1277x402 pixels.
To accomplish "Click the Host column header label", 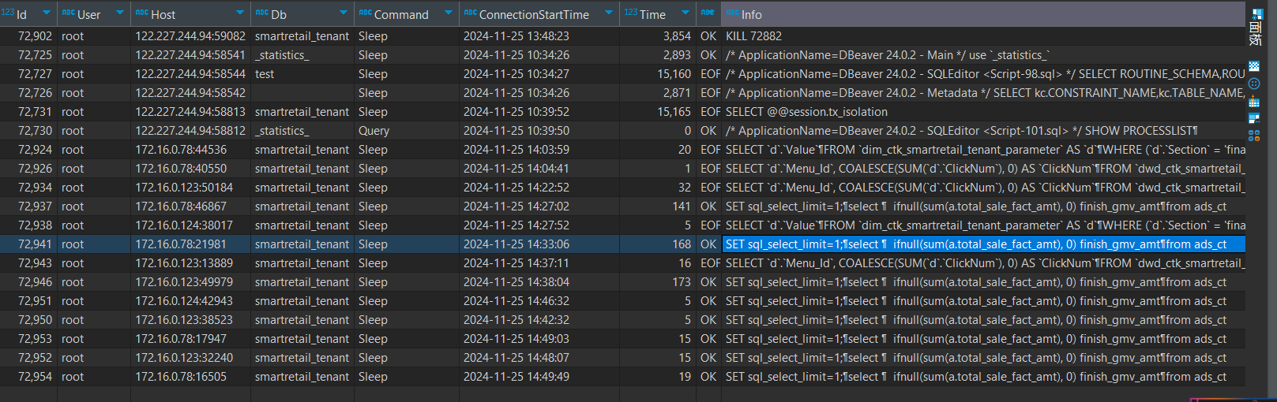I will [163, 14].
